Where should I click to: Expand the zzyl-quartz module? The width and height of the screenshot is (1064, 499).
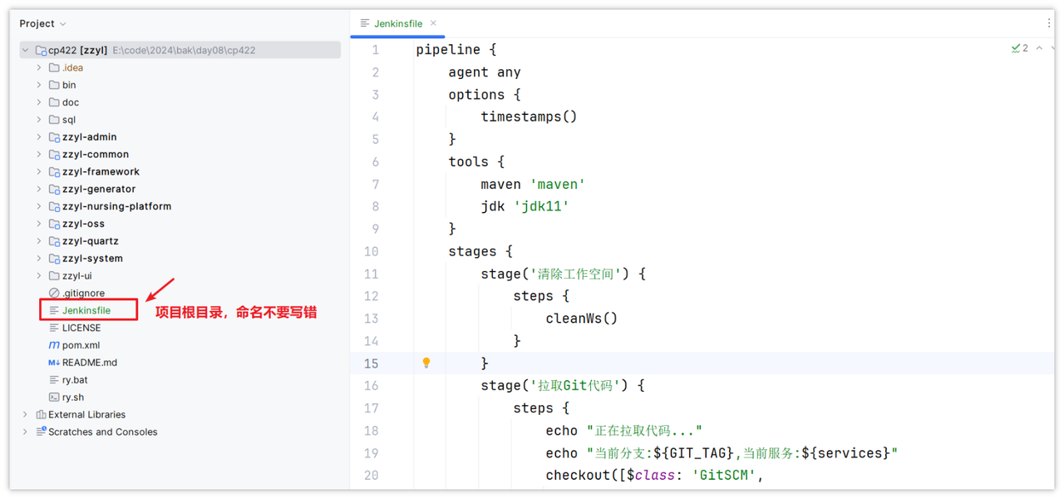[x=39, y=241]
